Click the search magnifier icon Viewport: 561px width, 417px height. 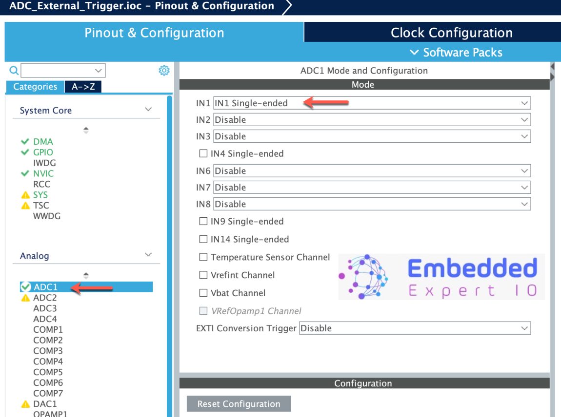point(14,71)
